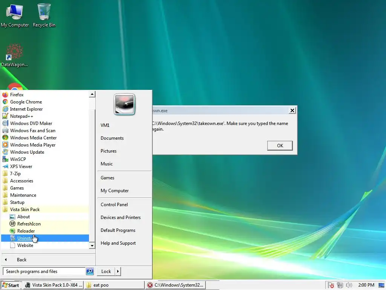Screen dimensions: 386x290
Task: Click the Search programs and files box
Action: (44, 271)
